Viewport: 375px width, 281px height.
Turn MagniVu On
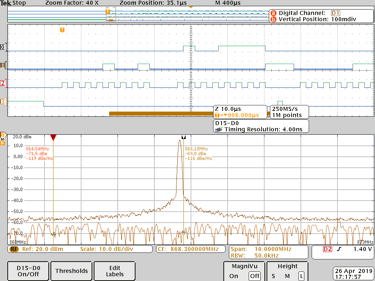[x=234, y=276]
